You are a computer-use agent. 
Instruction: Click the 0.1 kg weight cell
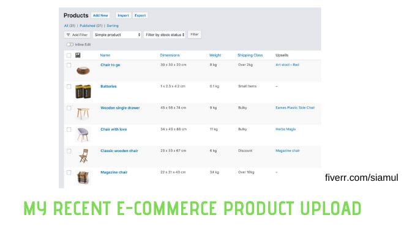pos(214,86)
